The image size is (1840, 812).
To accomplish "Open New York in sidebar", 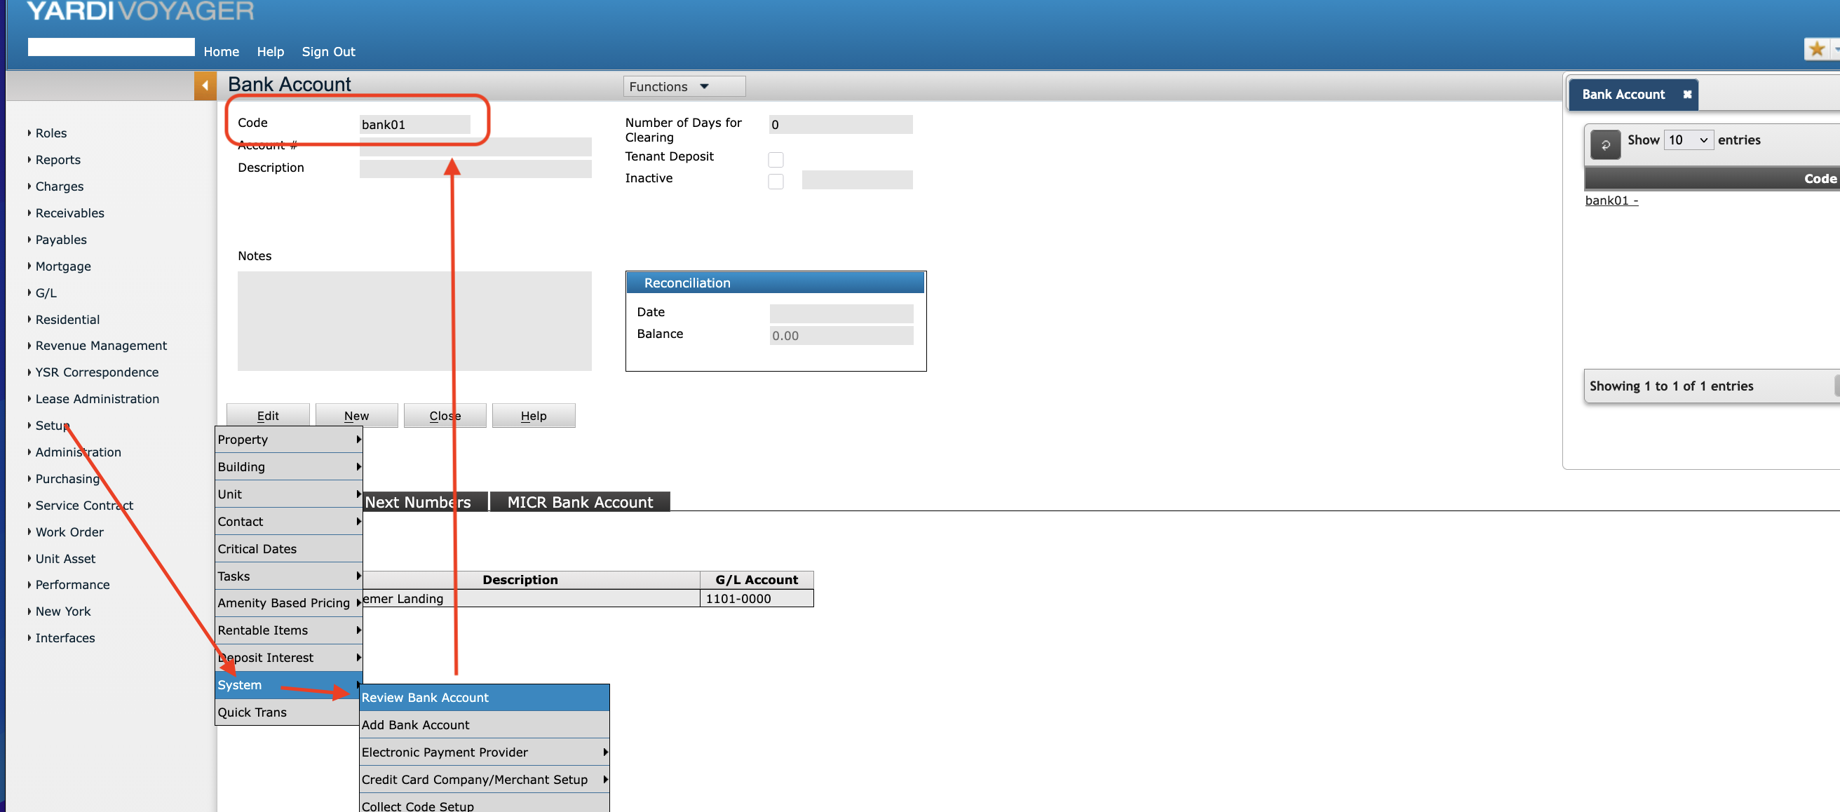I will tap(63, 611).
